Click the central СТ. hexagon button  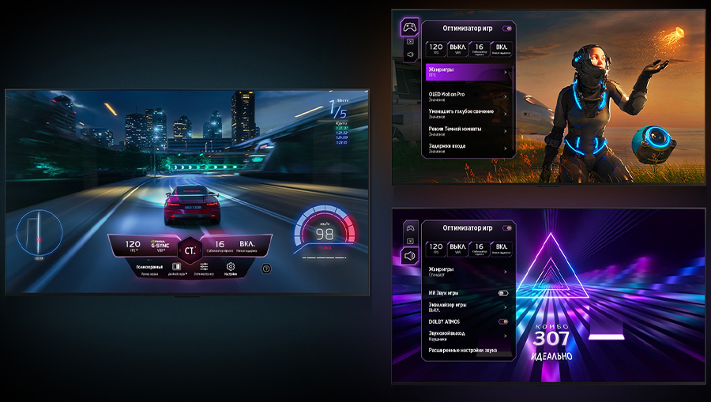pos(190,250)
